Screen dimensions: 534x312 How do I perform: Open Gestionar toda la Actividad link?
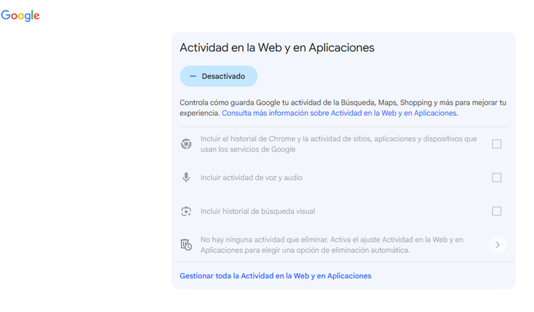(276, 276)
